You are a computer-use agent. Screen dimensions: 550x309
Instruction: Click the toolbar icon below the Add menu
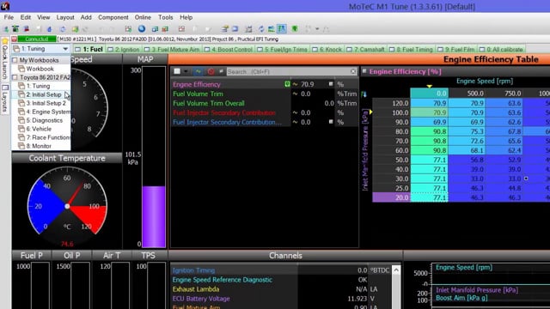click(85, 29)
